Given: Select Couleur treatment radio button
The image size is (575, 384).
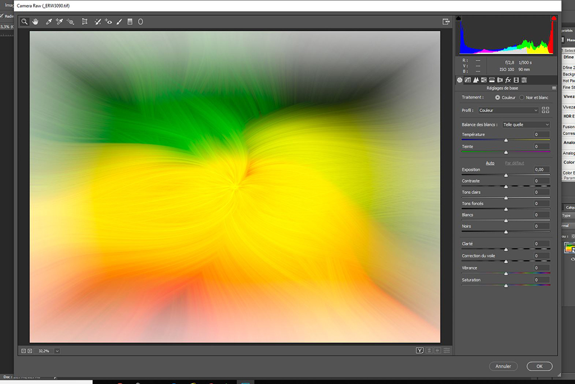Looking at the screenshot, I should tap(498, 98).
